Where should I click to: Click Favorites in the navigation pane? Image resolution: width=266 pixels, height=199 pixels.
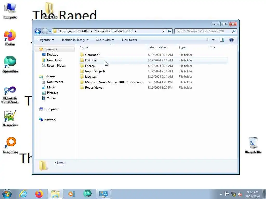50,49
